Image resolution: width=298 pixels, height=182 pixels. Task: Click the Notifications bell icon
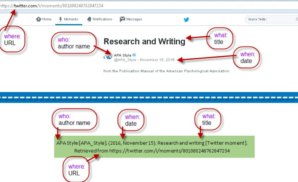[89, 19]
